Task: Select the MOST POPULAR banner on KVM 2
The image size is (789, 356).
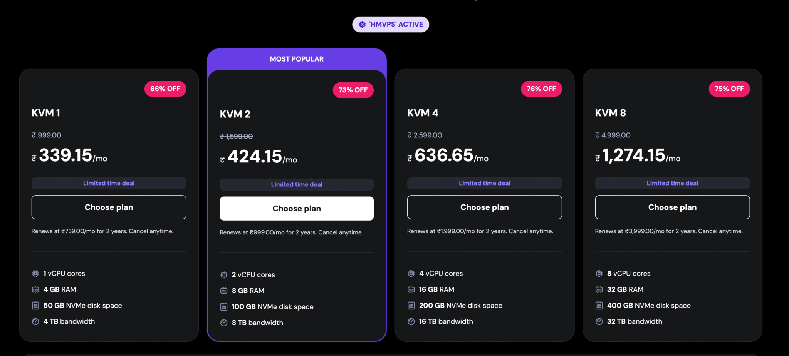Action: pos(297,58)
